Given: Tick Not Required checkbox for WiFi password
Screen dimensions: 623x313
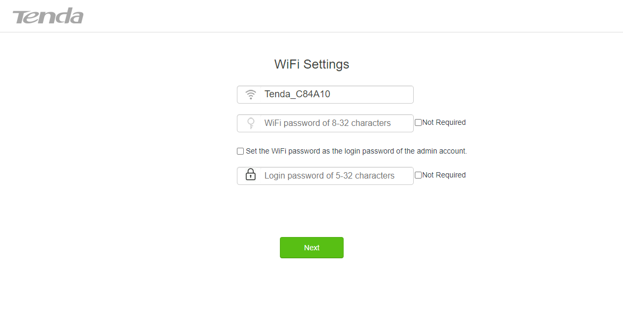Looking at the screenshot, I should click(x=418, y=123).
